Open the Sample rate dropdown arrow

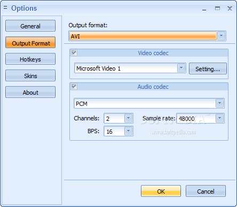pos(219,118)
